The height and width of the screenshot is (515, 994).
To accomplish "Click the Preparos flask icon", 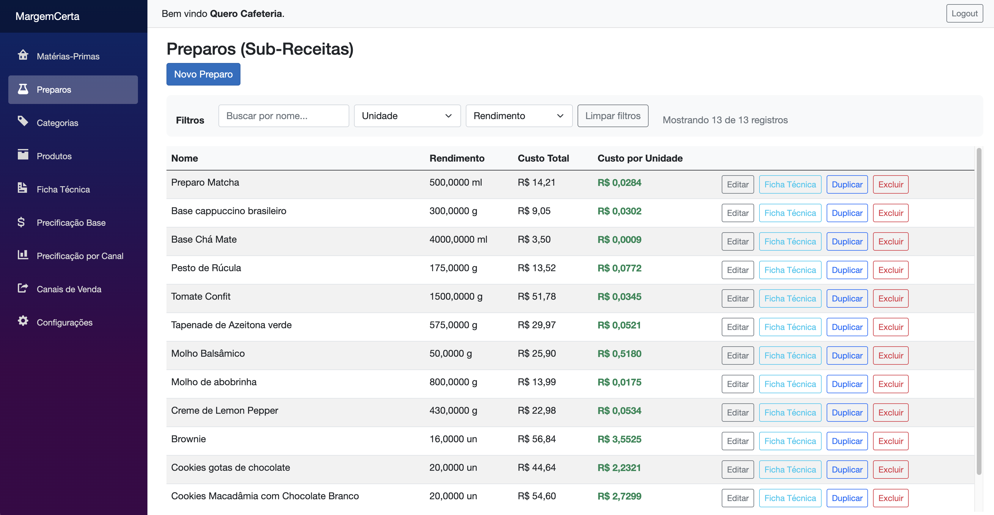I will click(x=23, y=89).
